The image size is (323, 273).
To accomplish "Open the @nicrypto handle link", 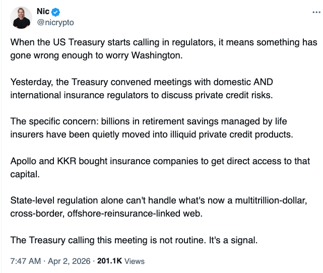I will coord(55,23).
